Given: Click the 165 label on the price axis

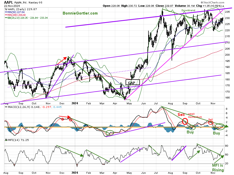Looking at the screenshot, I should (x=227, y=98).
